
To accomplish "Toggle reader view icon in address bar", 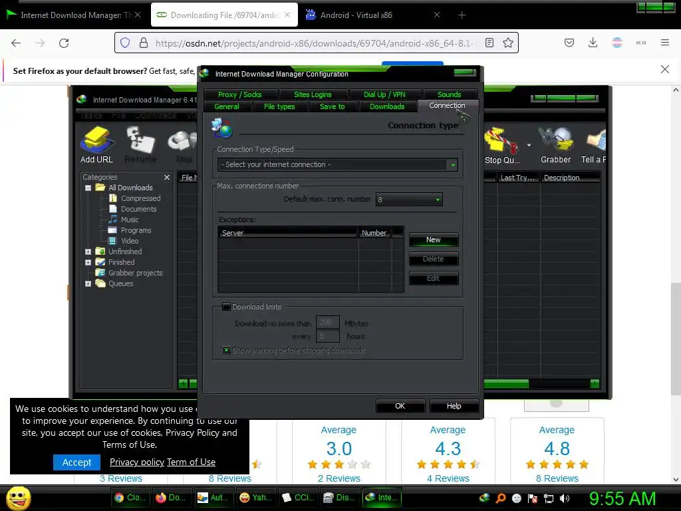I will coord(489,43).
